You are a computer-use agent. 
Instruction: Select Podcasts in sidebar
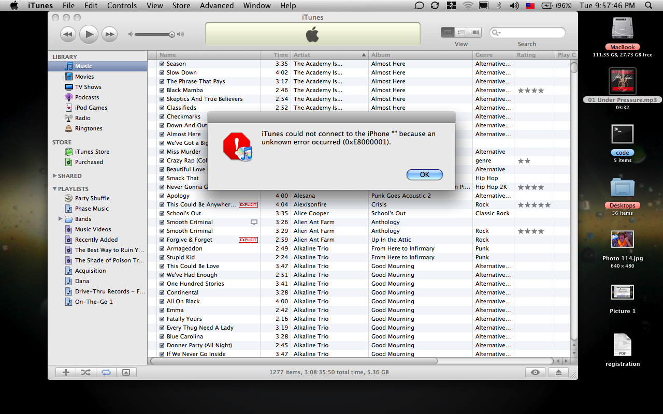(97, 97)
